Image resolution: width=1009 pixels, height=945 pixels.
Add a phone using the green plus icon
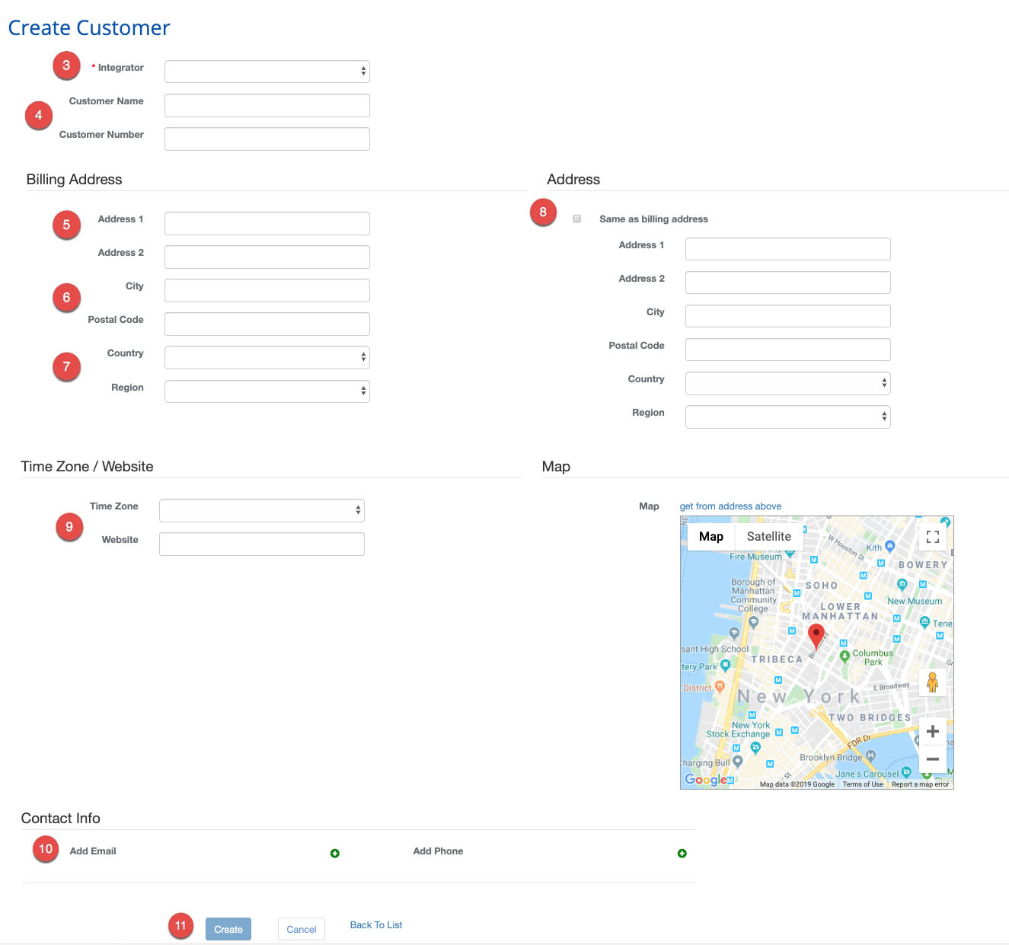coord(682,853)
